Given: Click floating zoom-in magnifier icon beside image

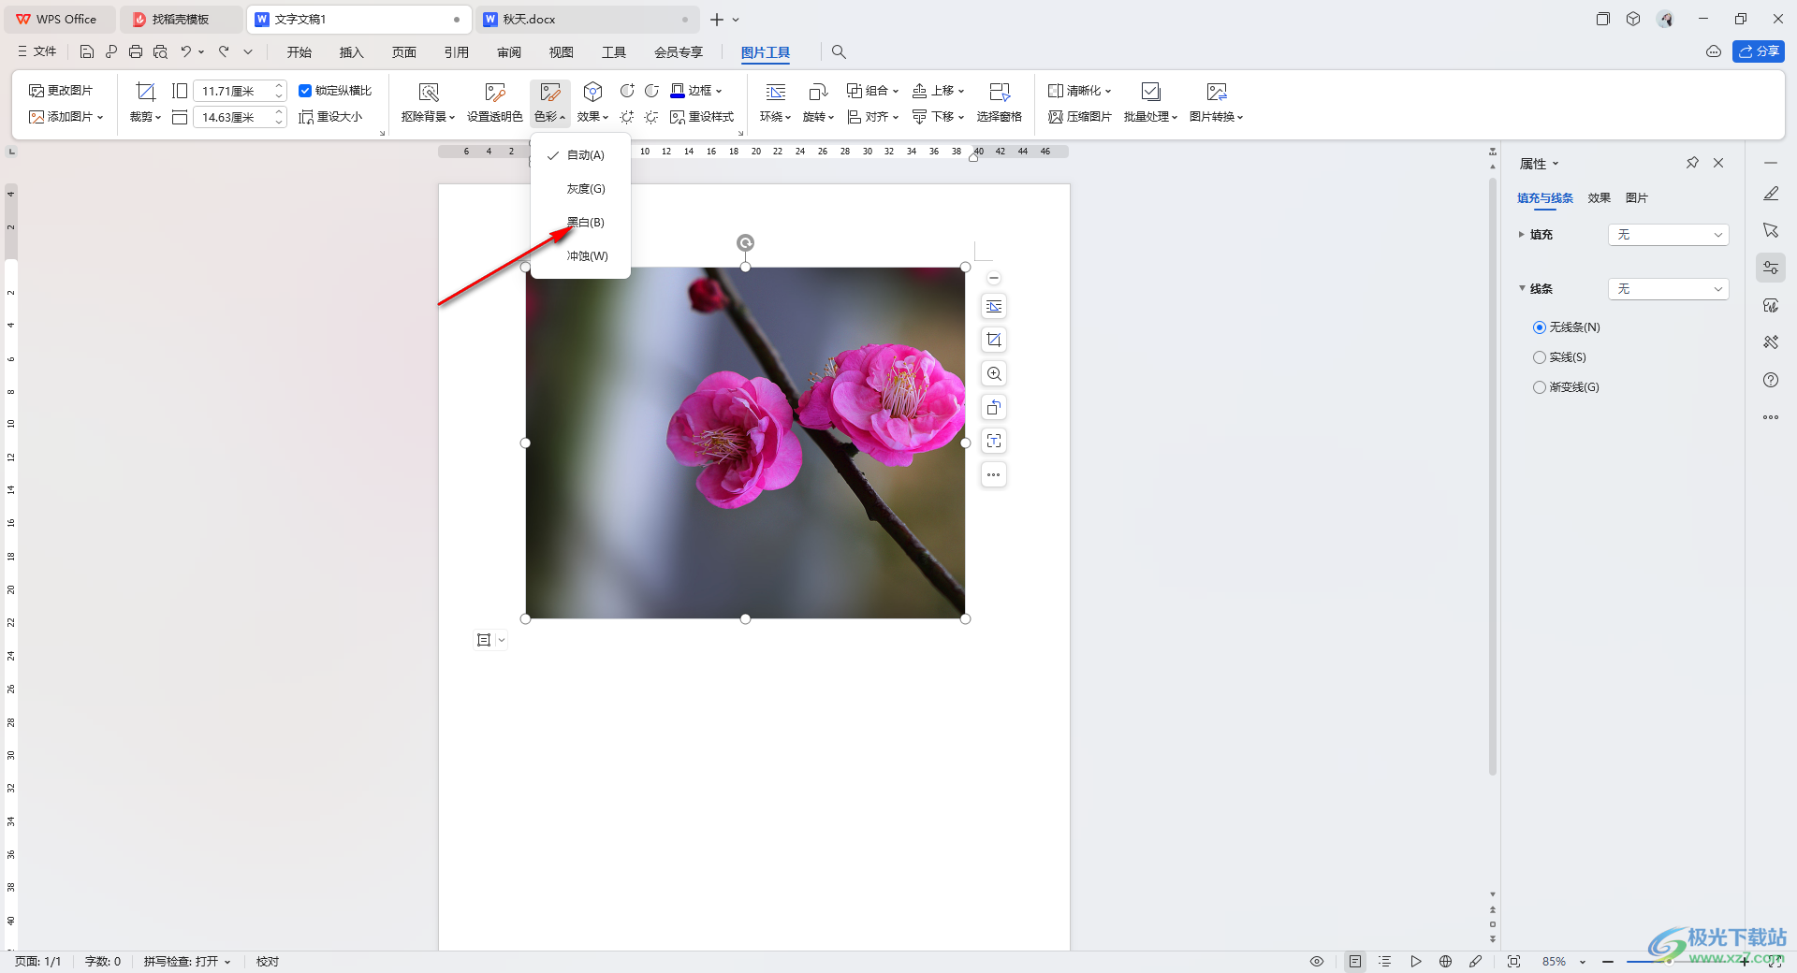Looking at the screenshot, I should (994, 374).
